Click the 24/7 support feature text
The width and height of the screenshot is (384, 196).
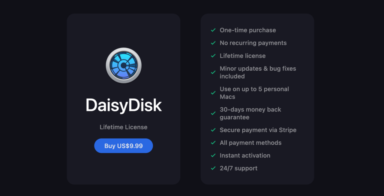tap(238, 168)
